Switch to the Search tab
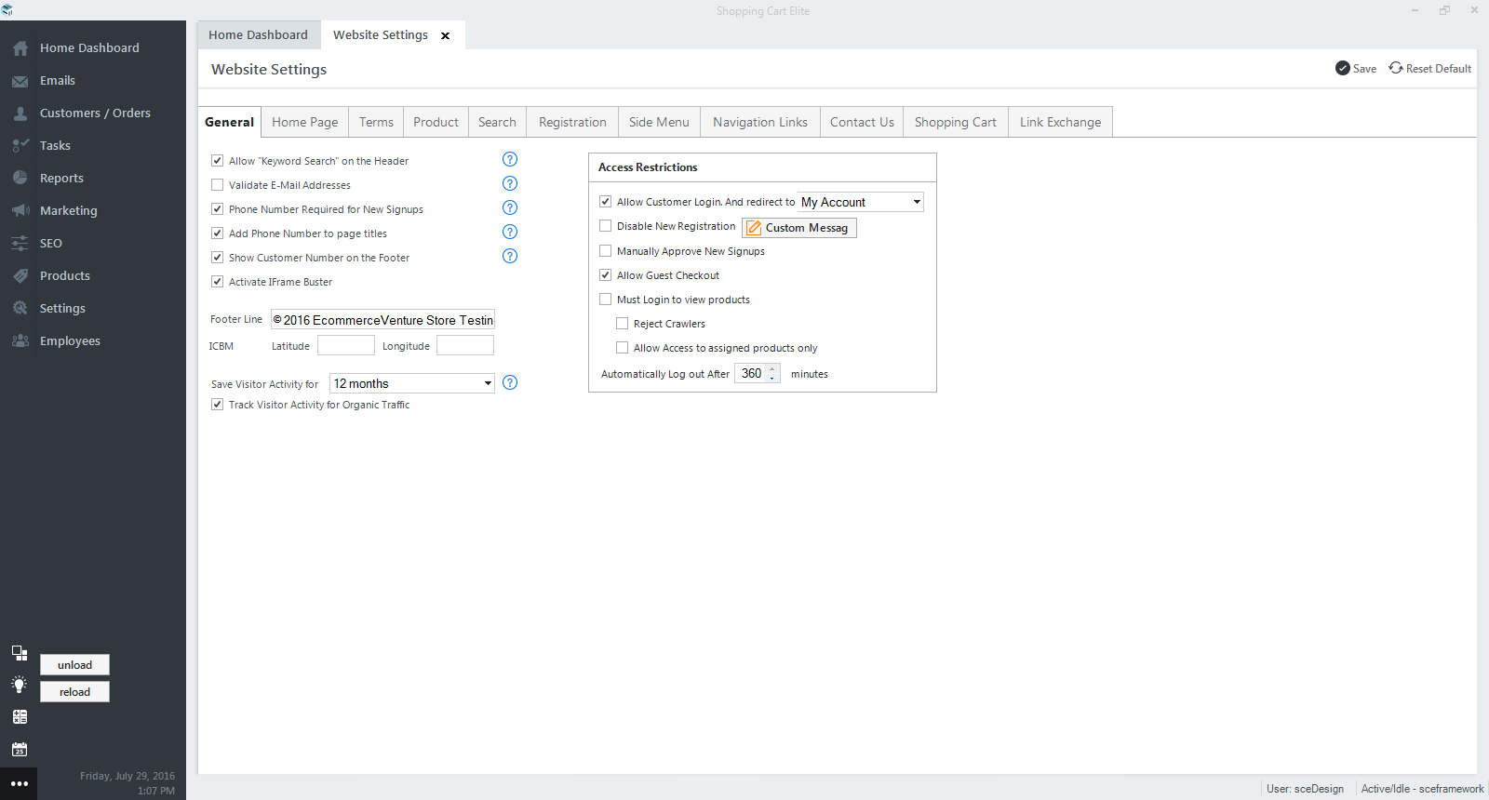 click(x=497, y=122)
